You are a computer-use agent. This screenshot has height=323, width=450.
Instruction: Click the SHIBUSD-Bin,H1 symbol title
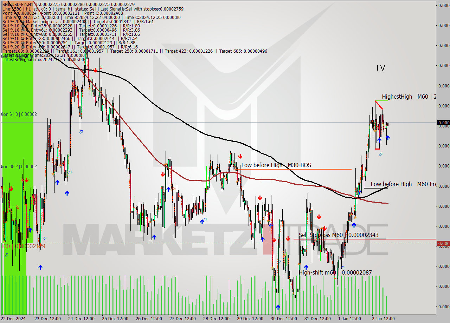(17, 4)
